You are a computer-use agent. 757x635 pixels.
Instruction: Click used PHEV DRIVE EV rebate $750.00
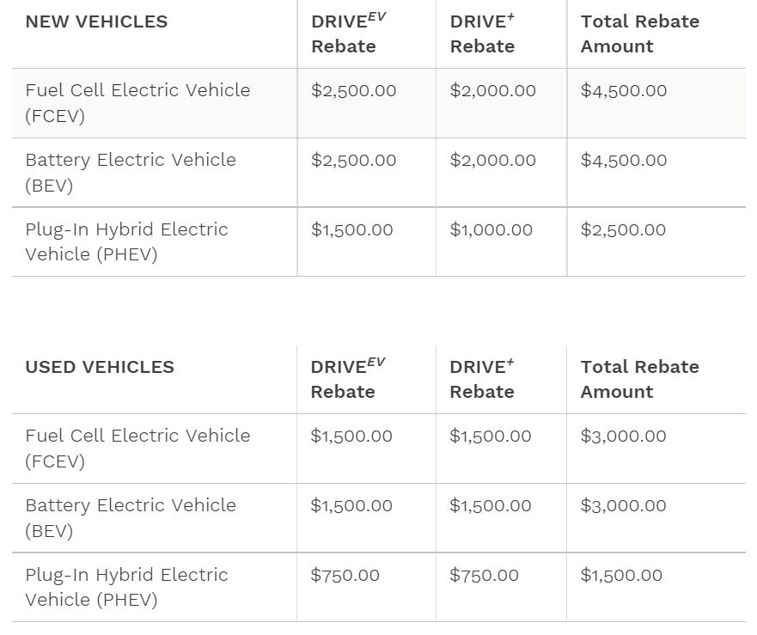345,575
